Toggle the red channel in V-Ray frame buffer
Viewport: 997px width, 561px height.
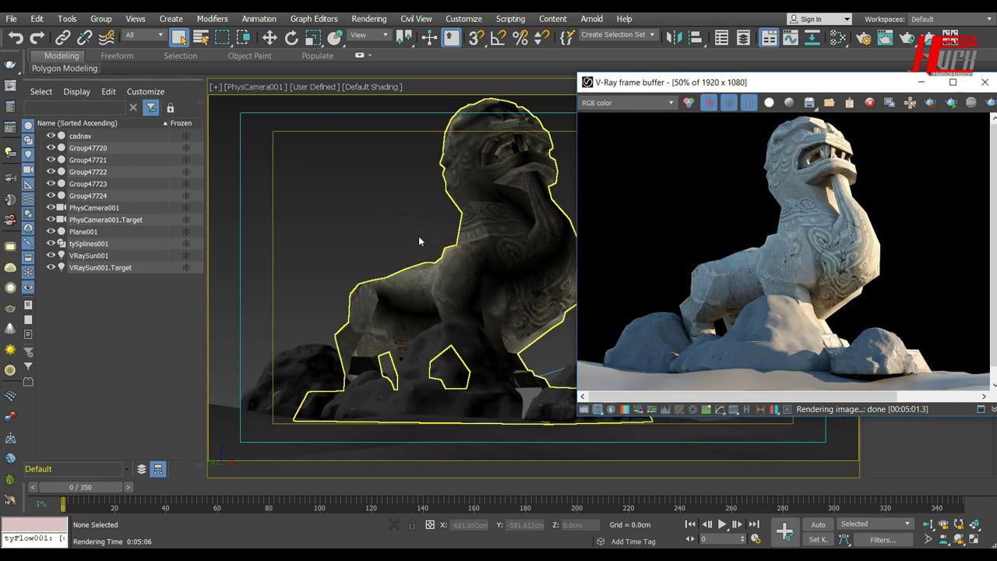(709, 103)
